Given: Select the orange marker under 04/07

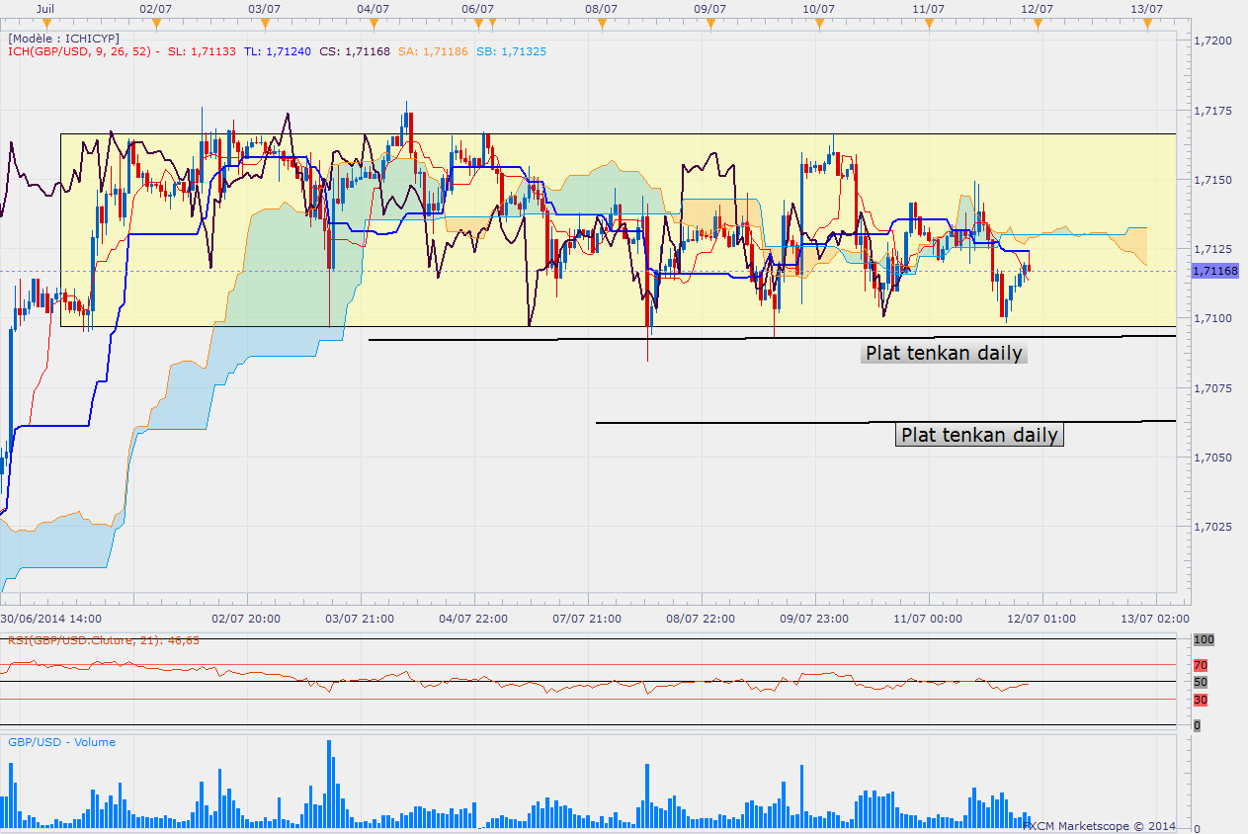Looking at the screenshot, I should [x=372, y=22].
